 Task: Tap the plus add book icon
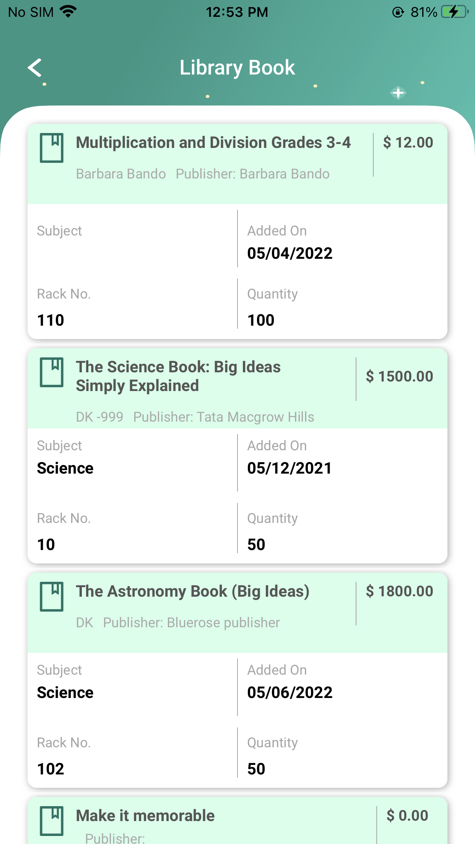coord(398,93)
